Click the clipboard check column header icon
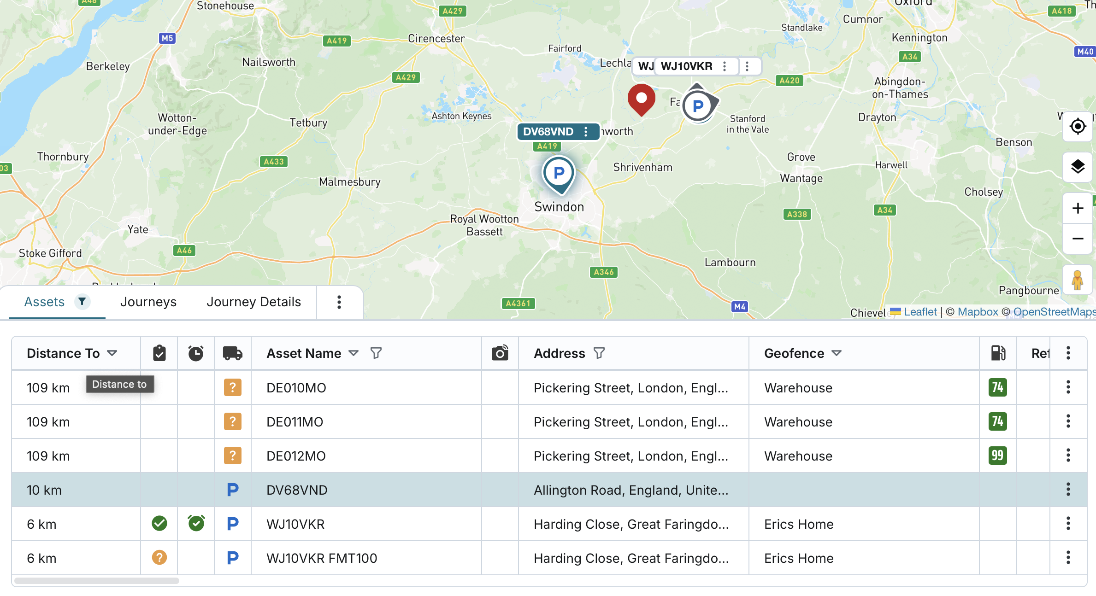1096x596 pixels. 159,353
